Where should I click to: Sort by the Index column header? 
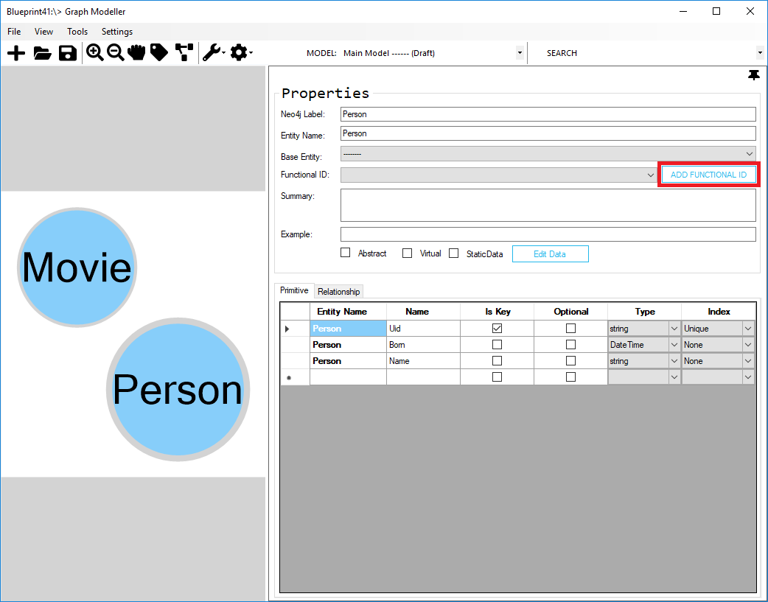point(719,312)
